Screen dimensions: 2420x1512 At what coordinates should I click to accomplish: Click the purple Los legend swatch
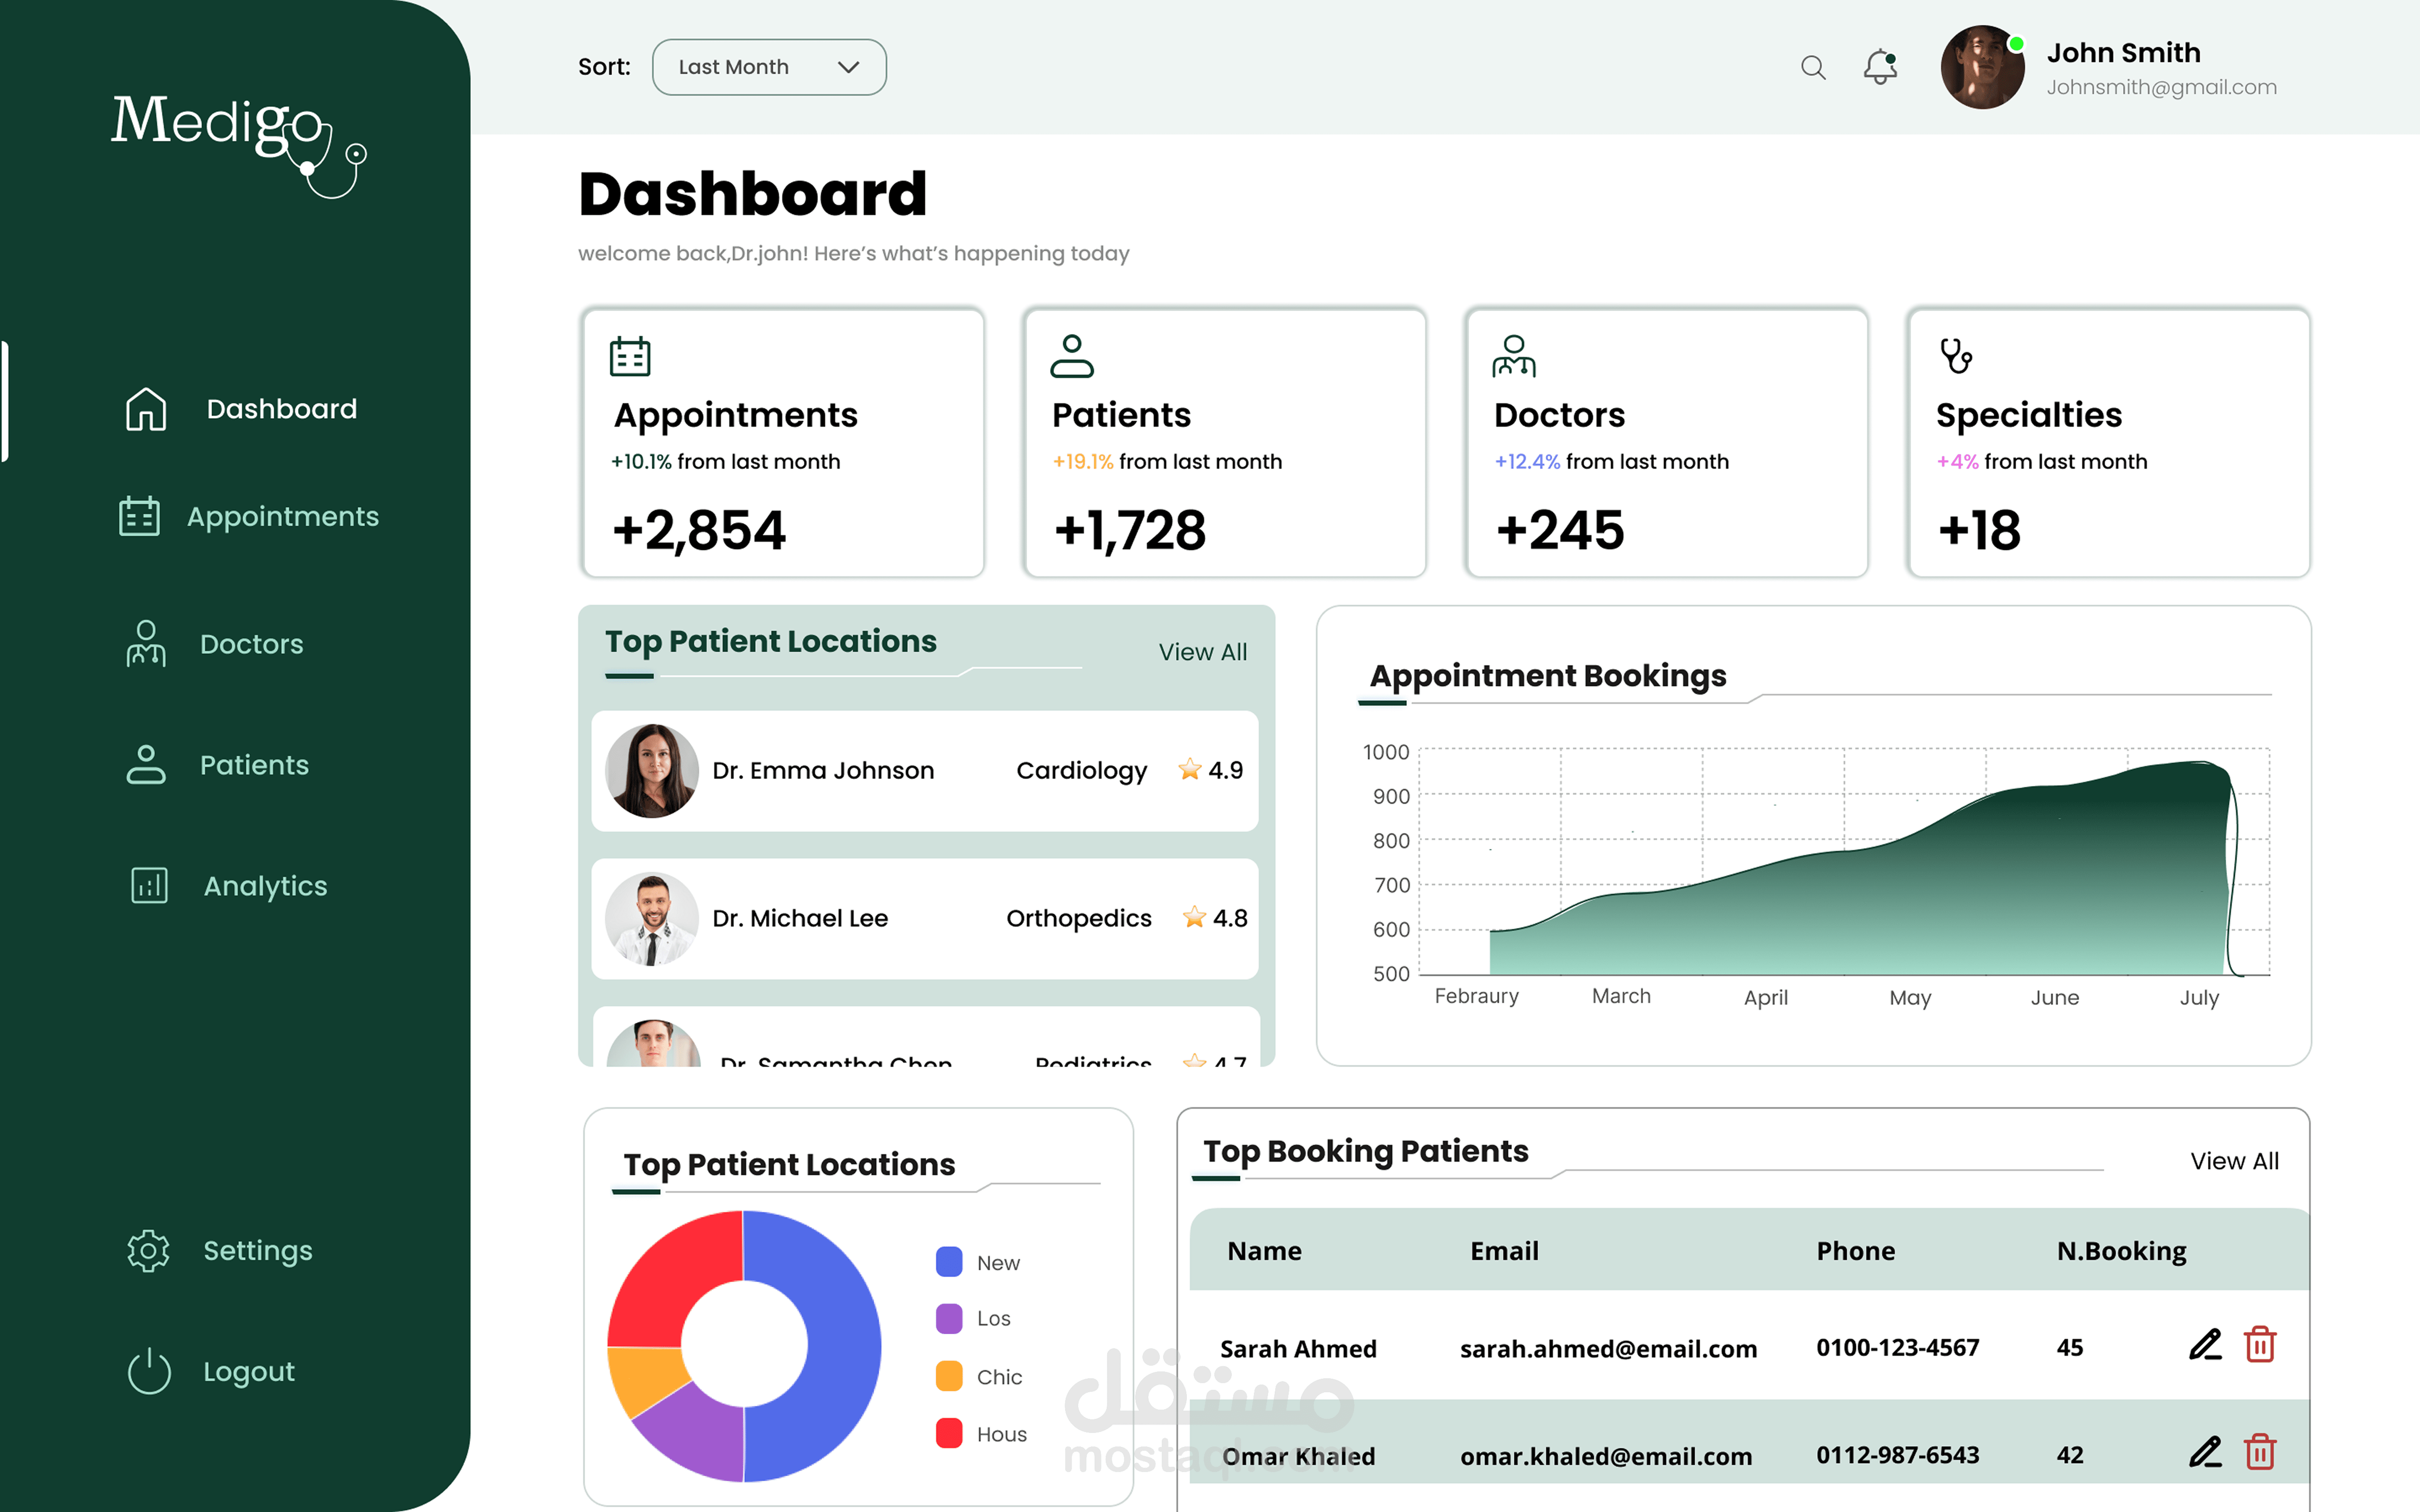click(949, 1318)
